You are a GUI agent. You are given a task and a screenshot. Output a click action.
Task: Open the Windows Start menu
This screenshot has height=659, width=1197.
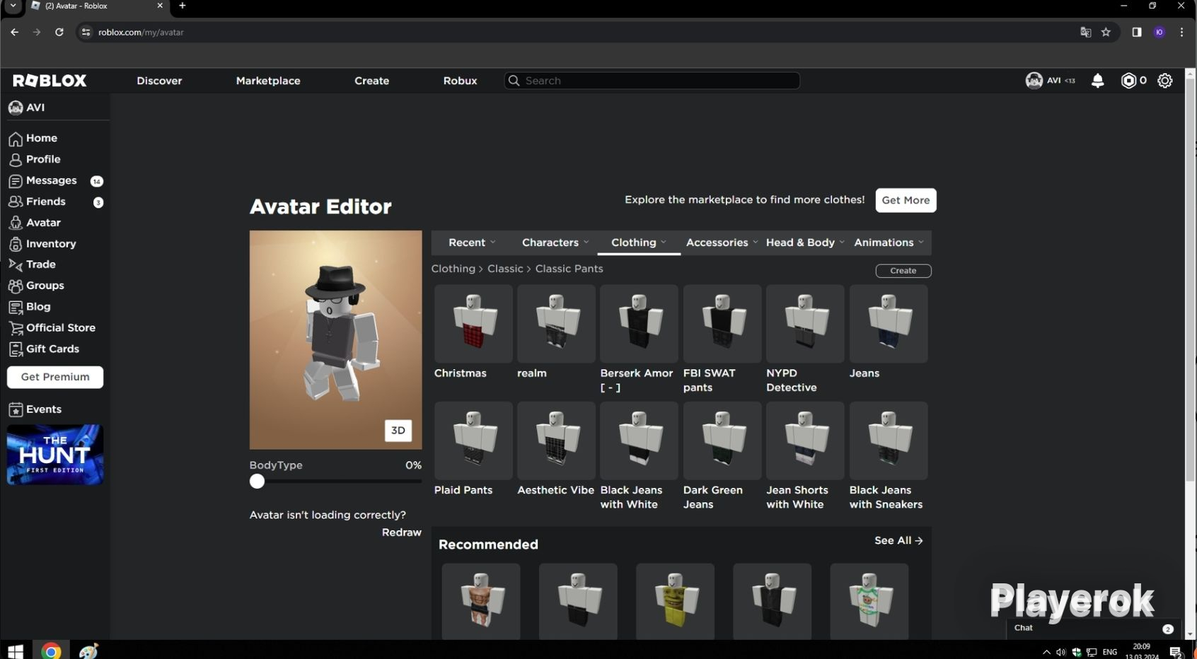15,651
